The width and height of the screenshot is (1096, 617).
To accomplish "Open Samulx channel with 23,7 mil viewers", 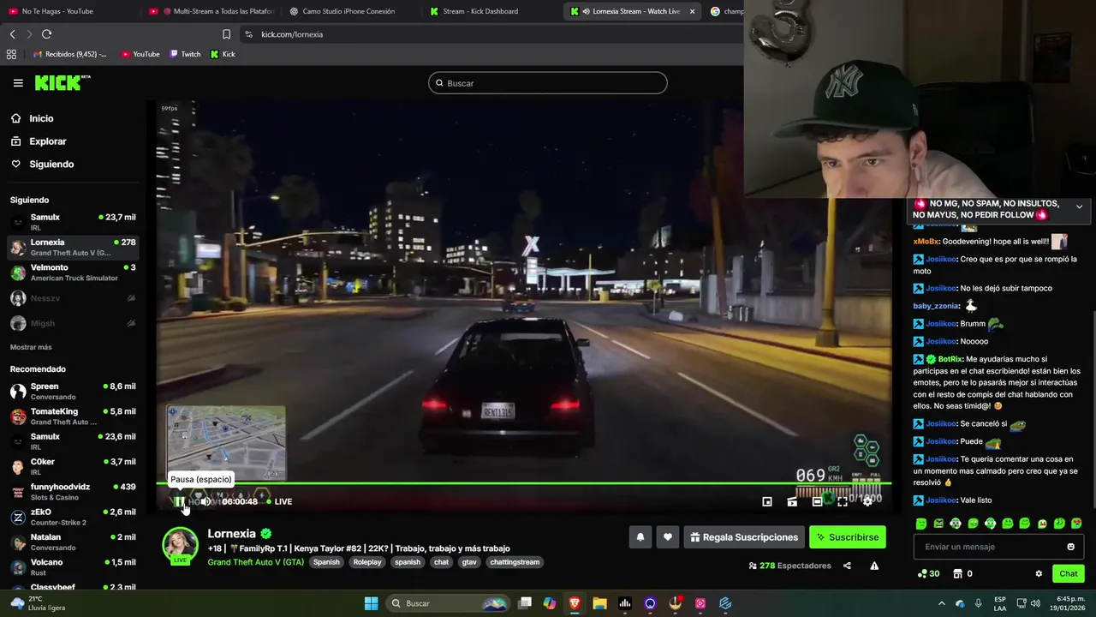I will [73, 222].
